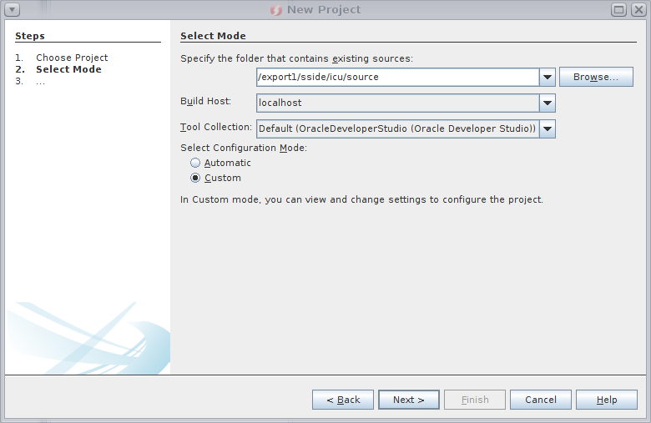The width and height of the screenshot is (651, 423).
Task: Proceed with the Next button
Action: pyautogui.click(x=409, y=400)
